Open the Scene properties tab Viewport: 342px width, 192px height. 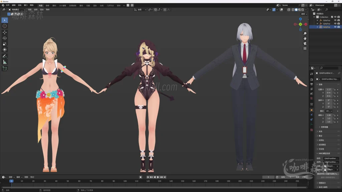click(x=312, y=94)
